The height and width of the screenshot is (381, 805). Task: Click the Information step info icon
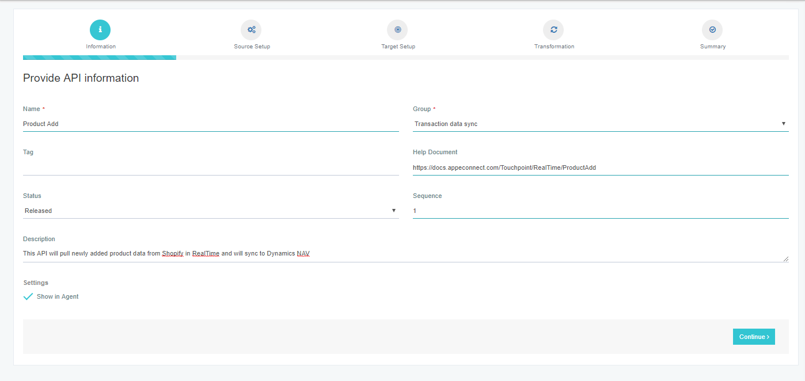tap(100, 30)
